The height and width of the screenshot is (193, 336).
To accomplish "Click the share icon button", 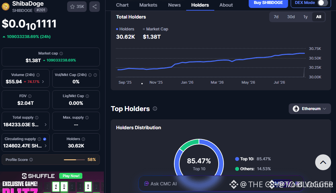I will (95, 7).
